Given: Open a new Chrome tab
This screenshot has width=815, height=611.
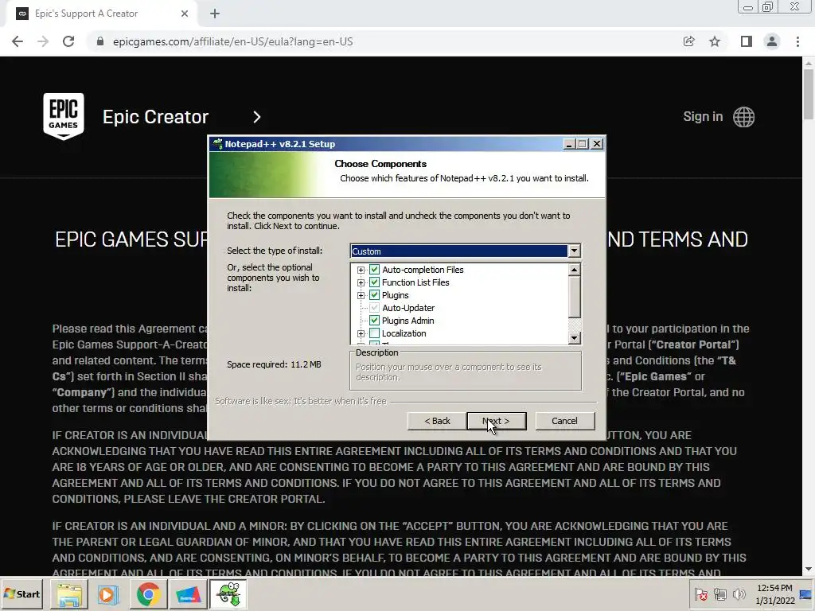Looking at the screenshot, I should 215,14.
